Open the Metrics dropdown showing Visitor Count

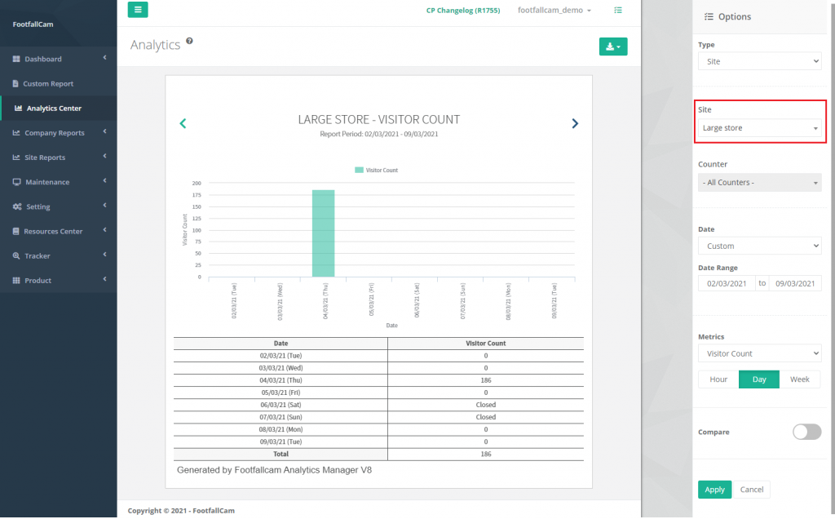[x=759, y=353]
